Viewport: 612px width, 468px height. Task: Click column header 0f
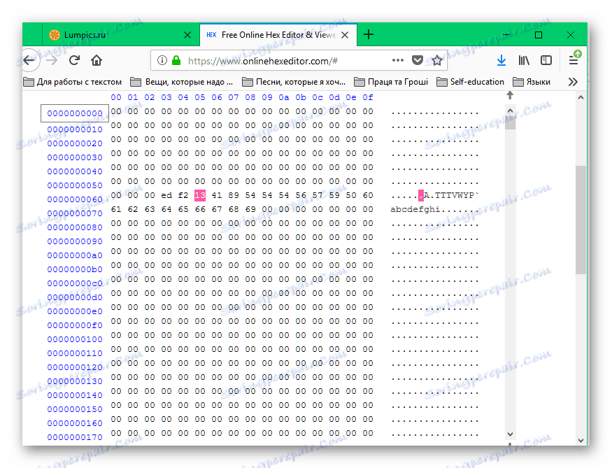tap(368, 97)
